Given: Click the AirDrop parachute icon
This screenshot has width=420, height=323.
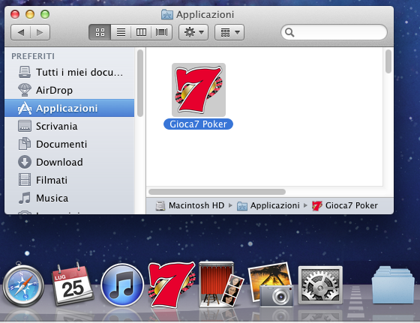Looking at the screenshot, I should pos(25,90).
